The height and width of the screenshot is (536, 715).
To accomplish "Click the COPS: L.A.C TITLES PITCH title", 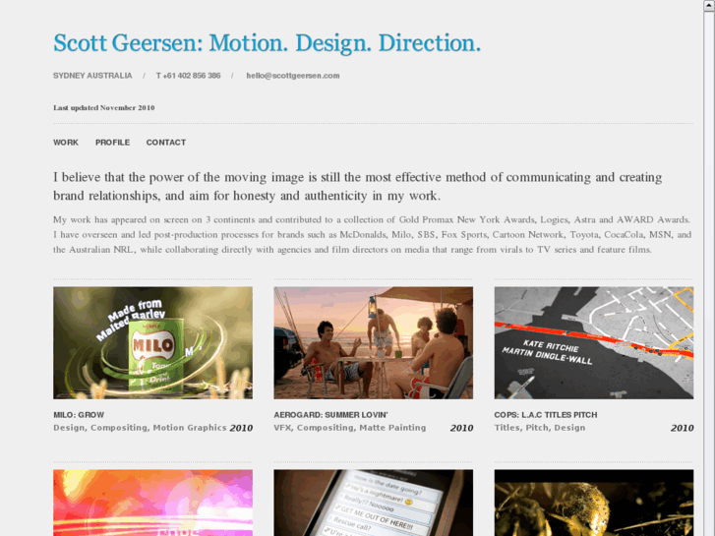I will pos(546,415).
